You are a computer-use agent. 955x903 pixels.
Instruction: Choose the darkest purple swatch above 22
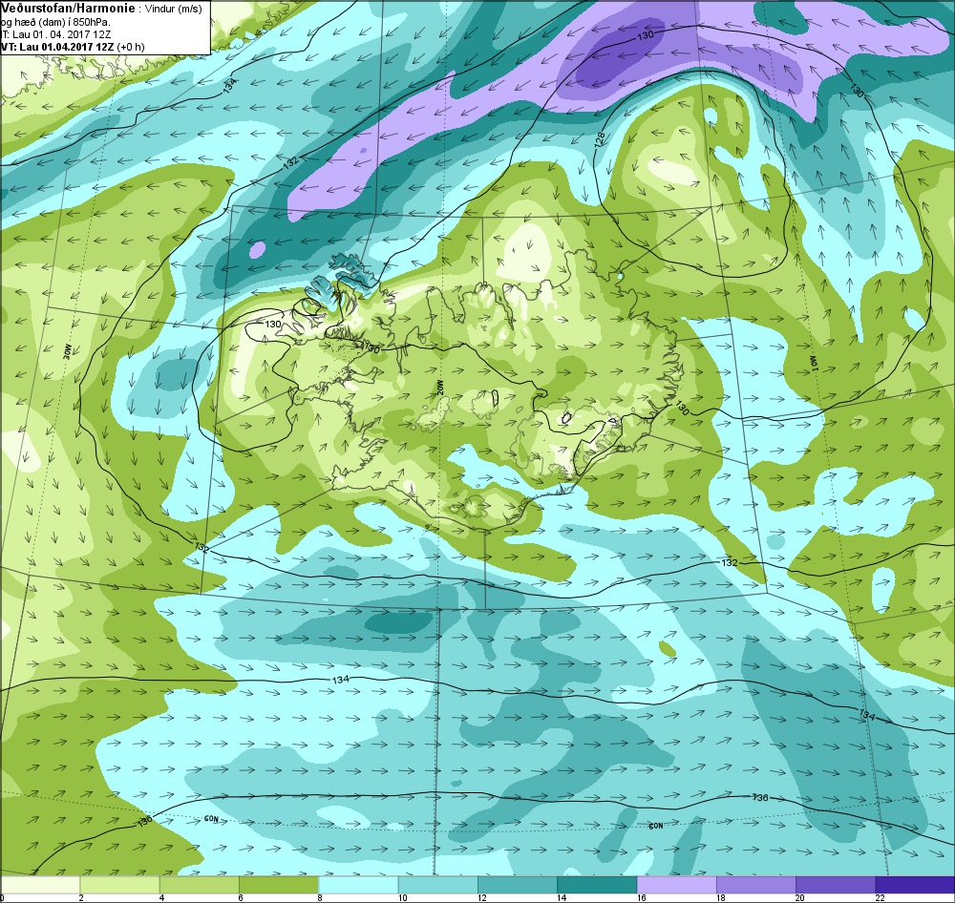[x=915, y=884]
